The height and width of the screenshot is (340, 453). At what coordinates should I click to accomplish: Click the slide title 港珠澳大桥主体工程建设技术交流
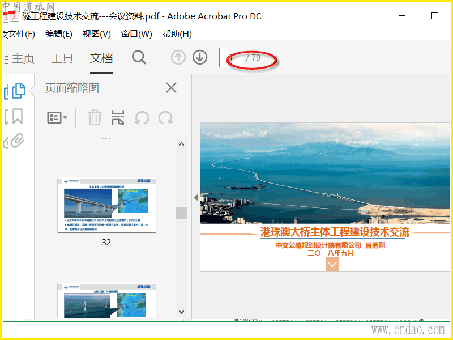click(x=335, y=232)
